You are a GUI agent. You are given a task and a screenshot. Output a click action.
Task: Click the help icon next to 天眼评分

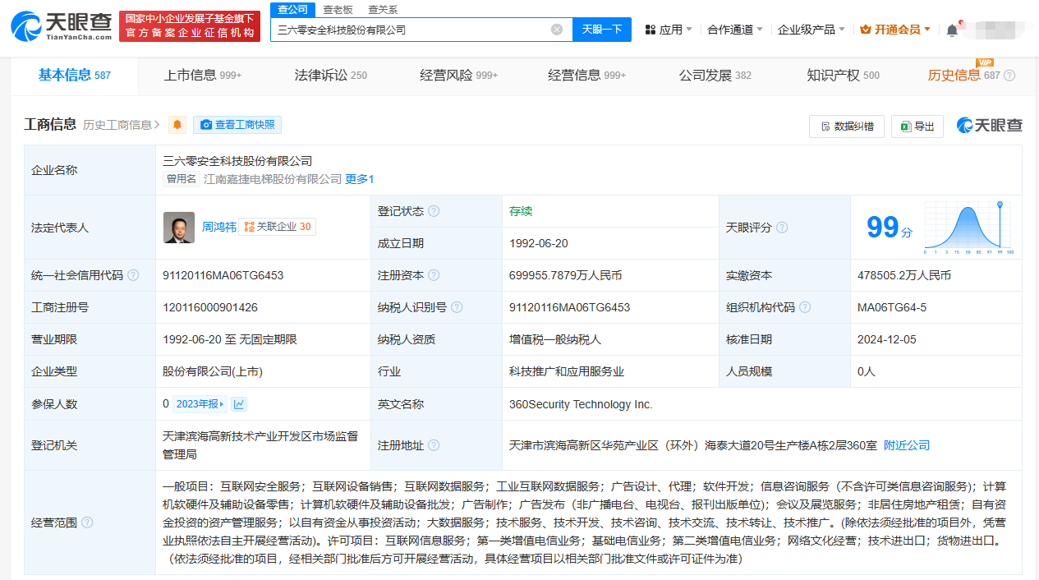782,228
